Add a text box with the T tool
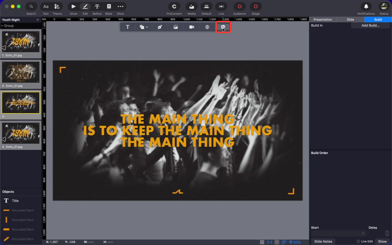Screen dimensions: 392x245 (x=127, y=27)
